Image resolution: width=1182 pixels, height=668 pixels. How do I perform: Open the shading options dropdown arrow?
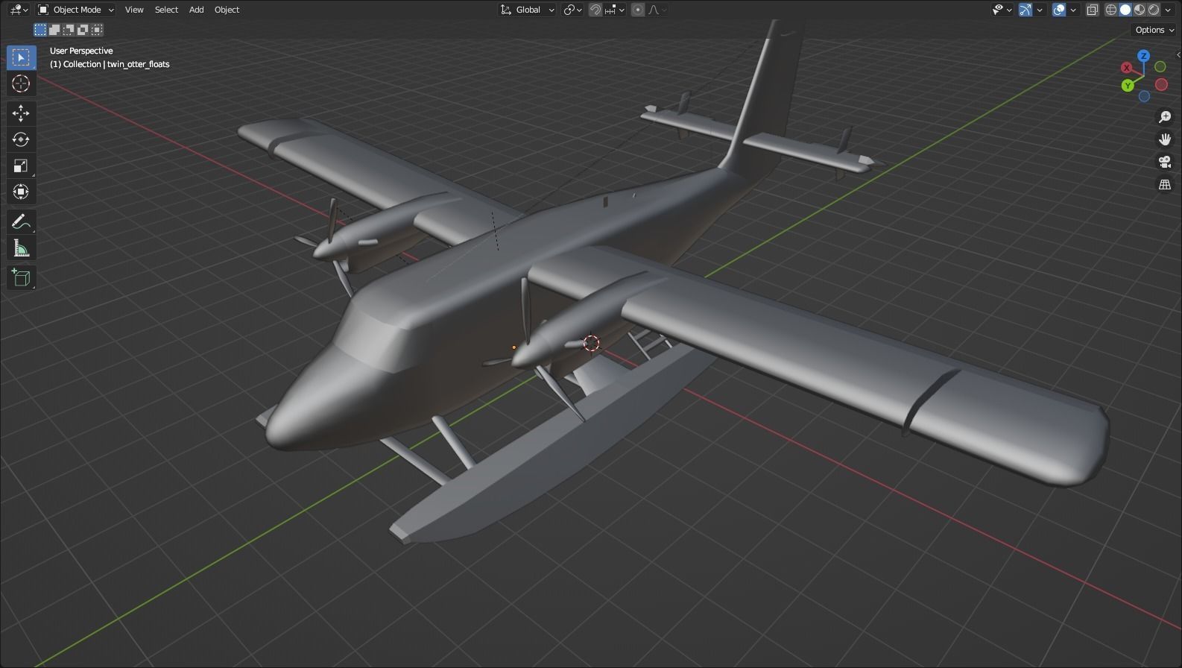coord(1168,10)
